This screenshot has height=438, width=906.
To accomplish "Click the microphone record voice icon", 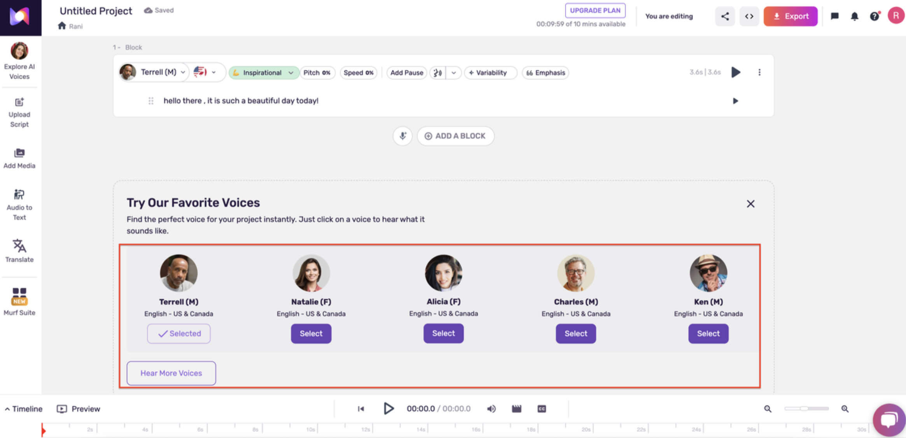I will coord(402,136).
